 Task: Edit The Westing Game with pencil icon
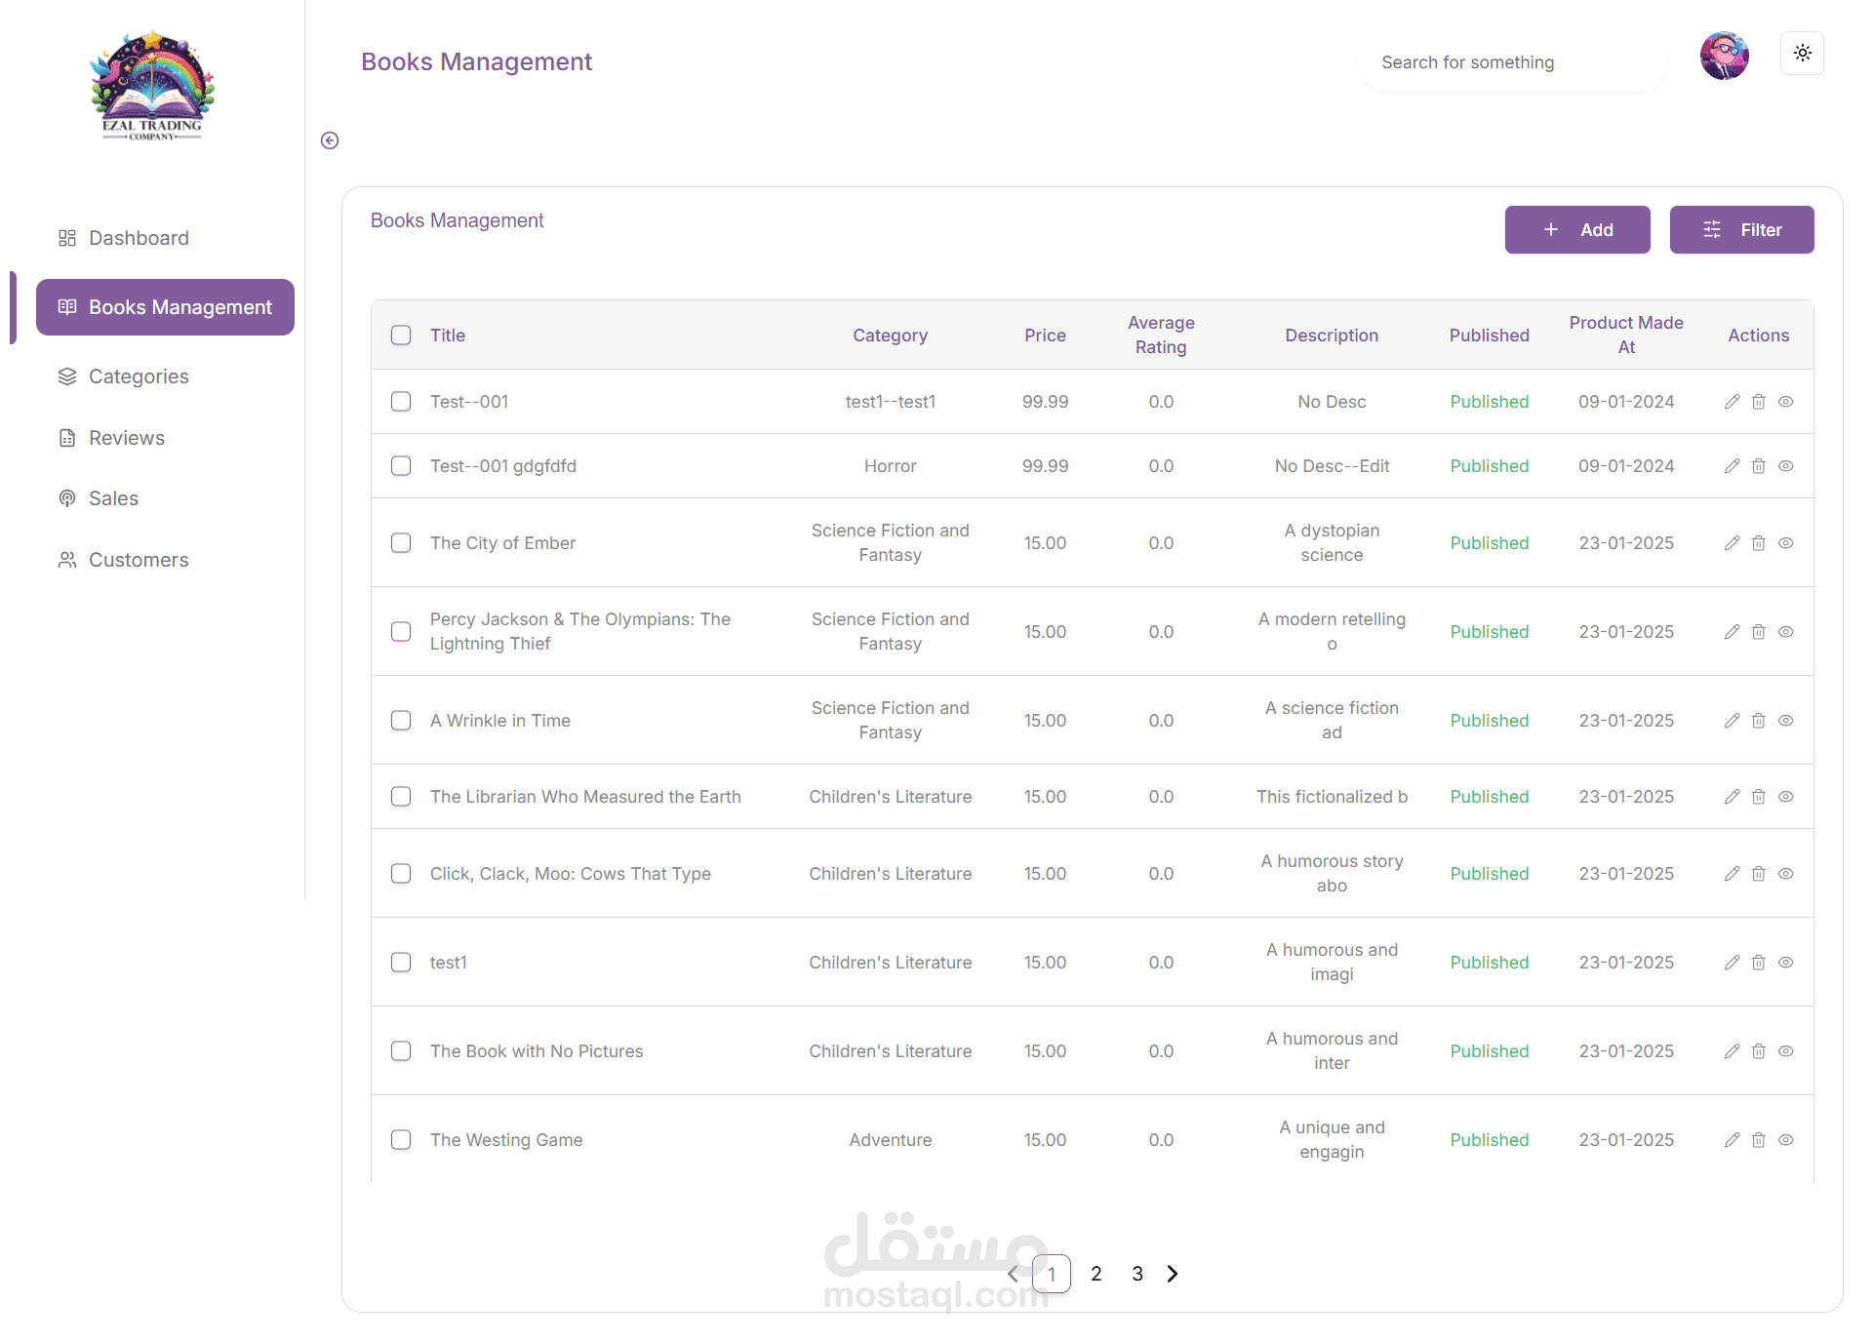tap(1732, 1140)
